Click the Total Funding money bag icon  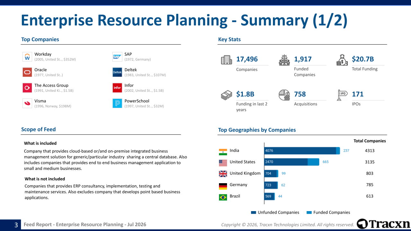[342, 60]
